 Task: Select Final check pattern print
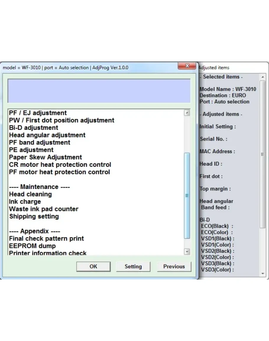[46, 239]
